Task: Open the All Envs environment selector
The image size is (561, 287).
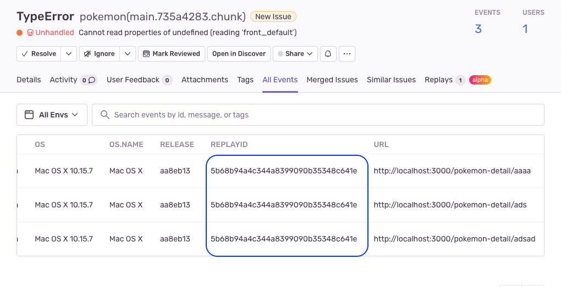Action: (x=52, y=115)
